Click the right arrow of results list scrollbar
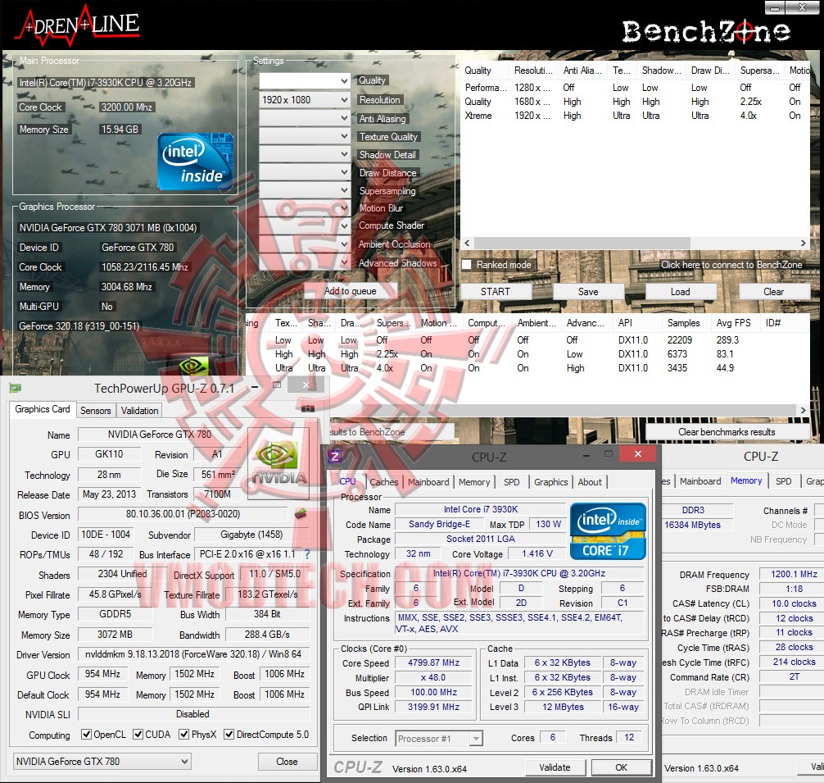Image resolution: width=824 pixels, height=783 pixels. 803,410
